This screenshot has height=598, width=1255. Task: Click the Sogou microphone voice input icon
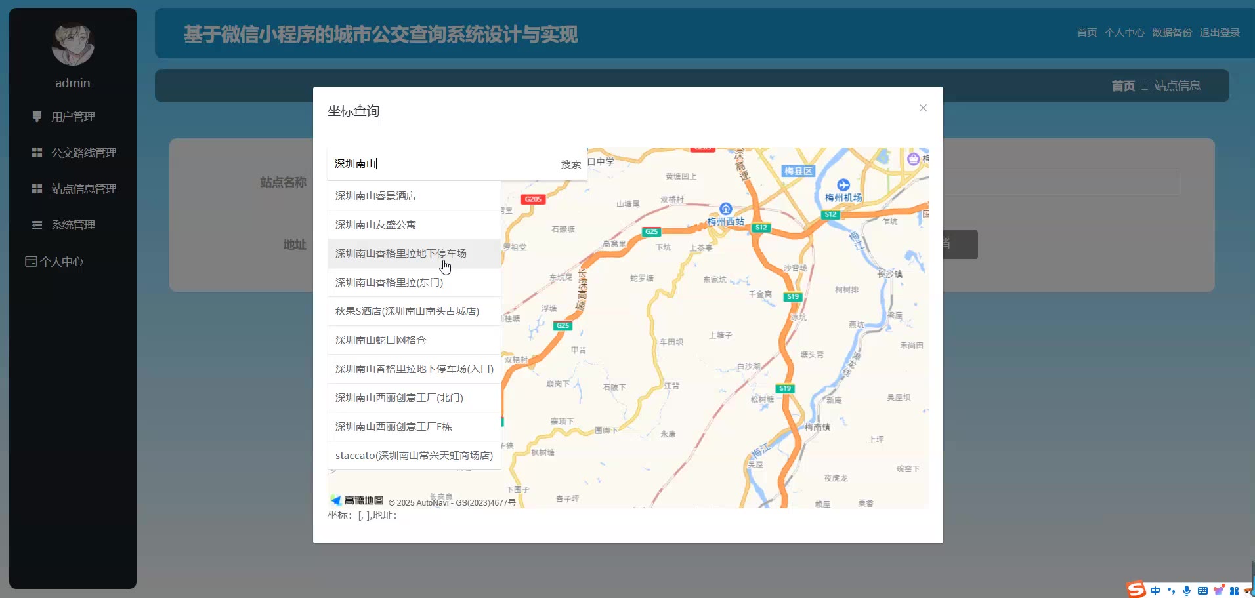click(1187, 591)
